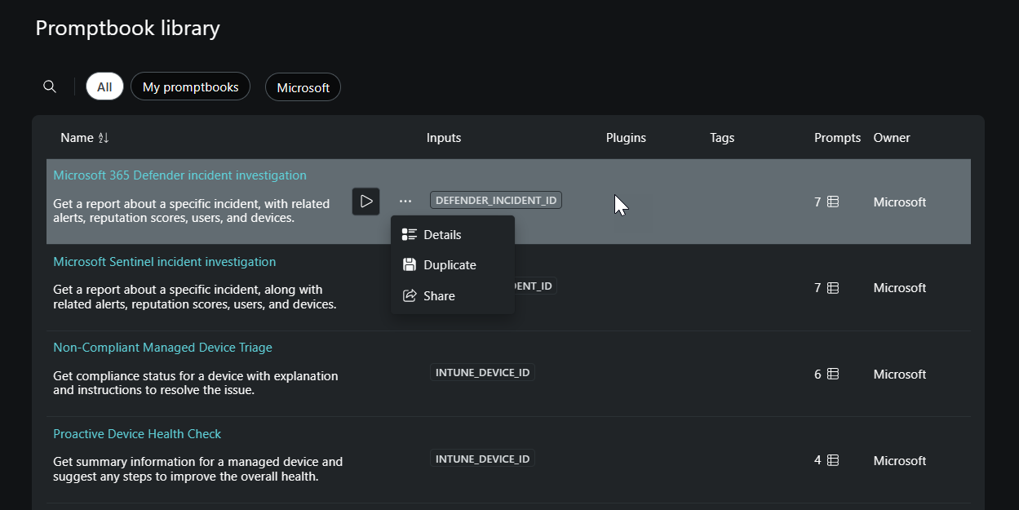Viewport: 1019px width, 510px height.
Task: Click the search magnifier icon
Action: pos(50,86)
